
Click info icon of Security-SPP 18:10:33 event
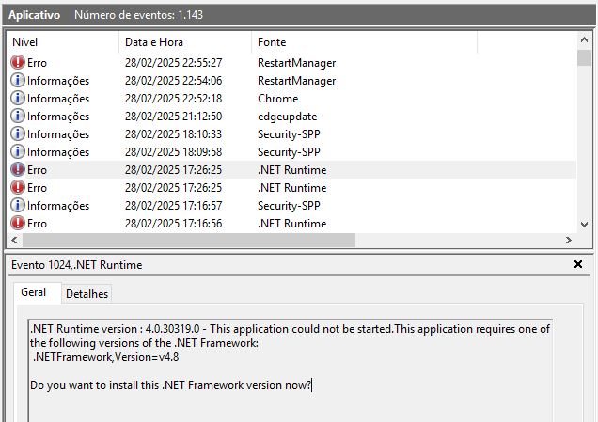tap(18, 133)
